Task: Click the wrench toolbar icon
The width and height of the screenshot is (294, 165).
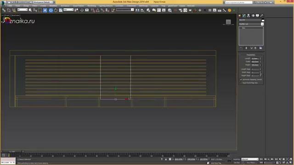Action: coord(224,10)
